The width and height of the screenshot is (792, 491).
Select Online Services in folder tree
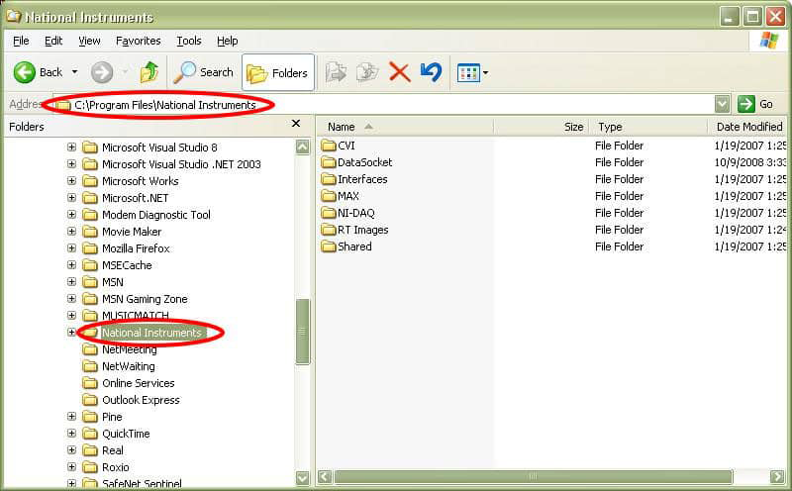click(138, 383)
